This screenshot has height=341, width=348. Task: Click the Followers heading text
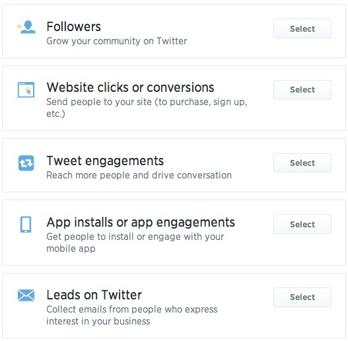[x=74, y=27]
